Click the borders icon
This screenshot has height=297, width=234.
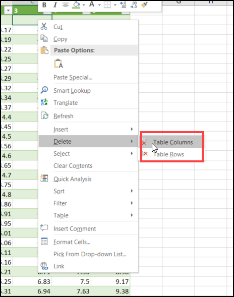107,5
